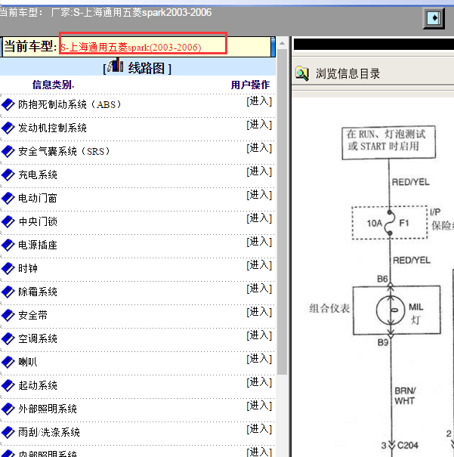Click [进入] for 发动机控制系统
This screenshot has height=457, width=454.
click(x=259, y=125)
